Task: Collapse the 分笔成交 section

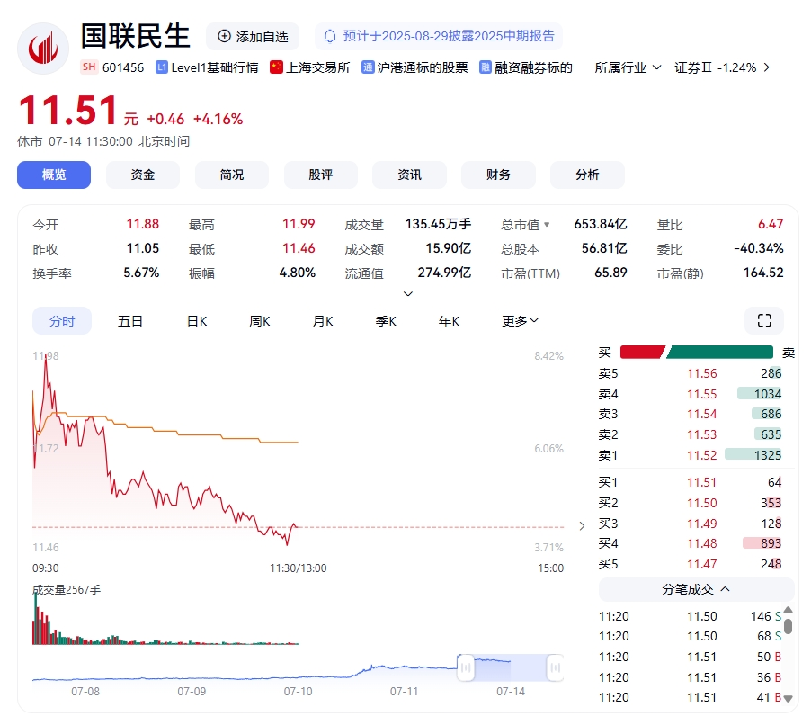Action: [696, 589]
